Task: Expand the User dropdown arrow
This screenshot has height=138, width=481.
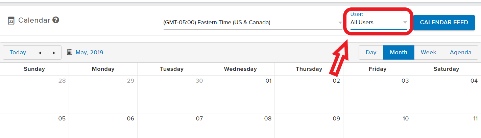Action: pyautogui.click(x=405, y=23)
